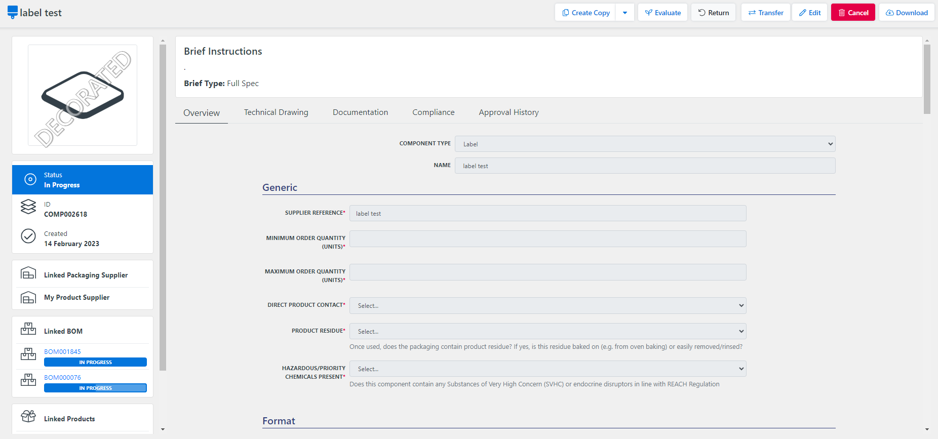
Task: Click the Format section heading
Action: coord(279,421)
